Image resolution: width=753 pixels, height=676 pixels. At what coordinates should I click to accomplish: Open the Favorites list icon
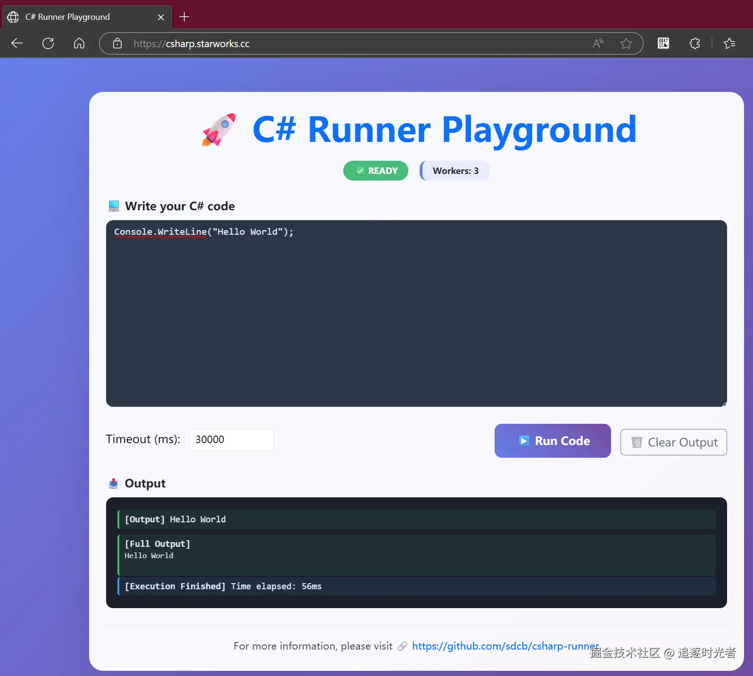pyautogui.click(x=729, y=43)
